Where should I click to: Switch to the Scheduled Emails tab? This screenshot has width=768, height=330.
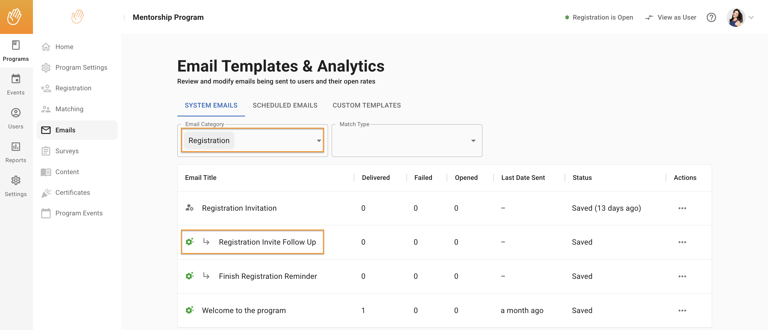[285, 105]
